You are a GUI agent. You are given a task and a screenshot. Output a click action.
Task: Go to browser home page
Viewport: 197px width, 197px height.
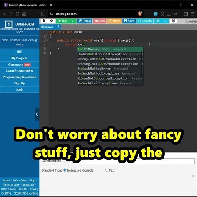pos(24,14)
